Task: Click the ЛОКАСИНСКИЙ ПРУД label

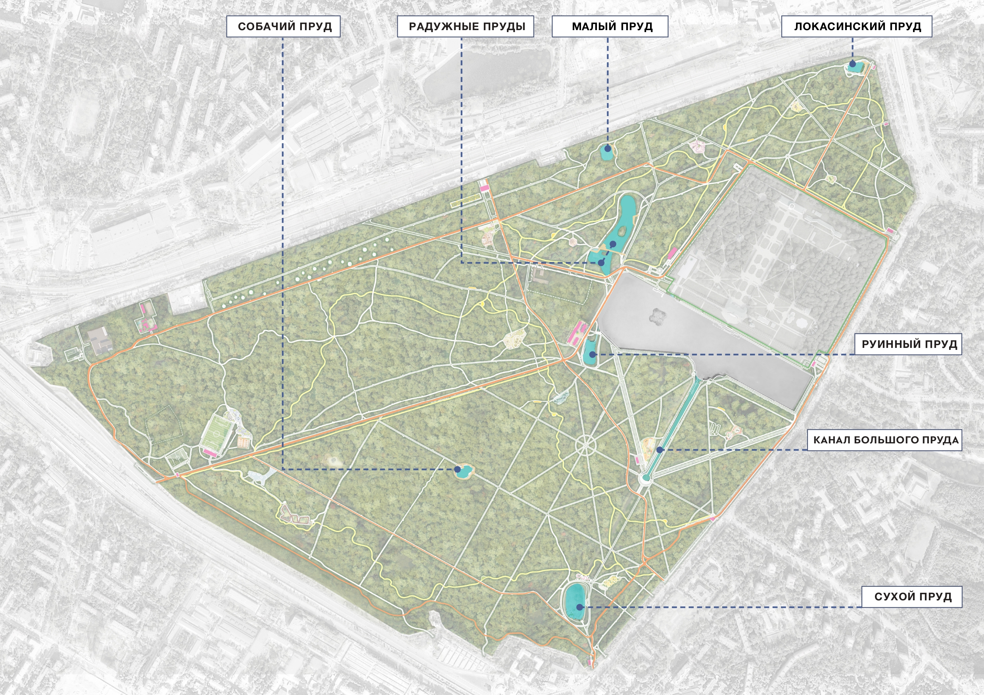Action: pyautogui.click(x=857, y=27)
